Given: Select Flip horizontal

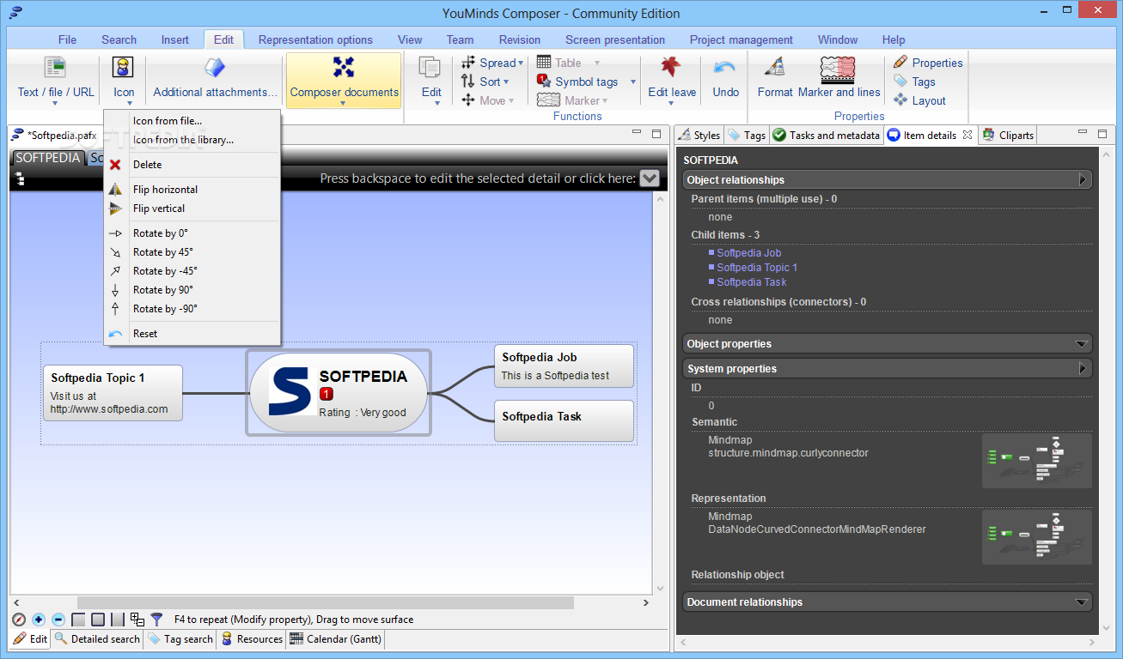Looking at the screenshot, I should [192, 190].
